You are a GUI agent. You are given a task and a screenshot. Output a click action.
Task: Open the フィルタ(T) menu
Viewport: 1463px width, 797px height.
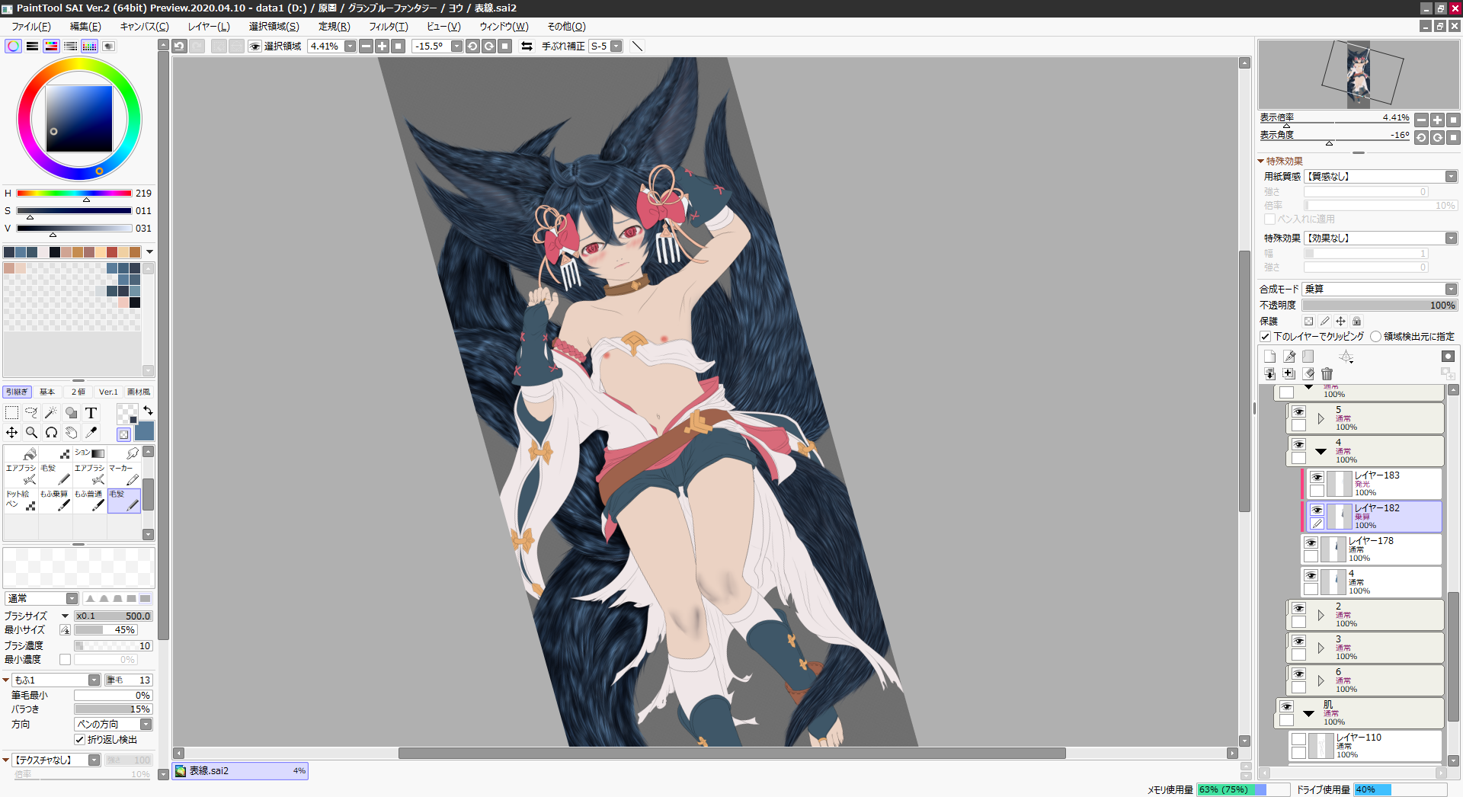click(389, 26)
